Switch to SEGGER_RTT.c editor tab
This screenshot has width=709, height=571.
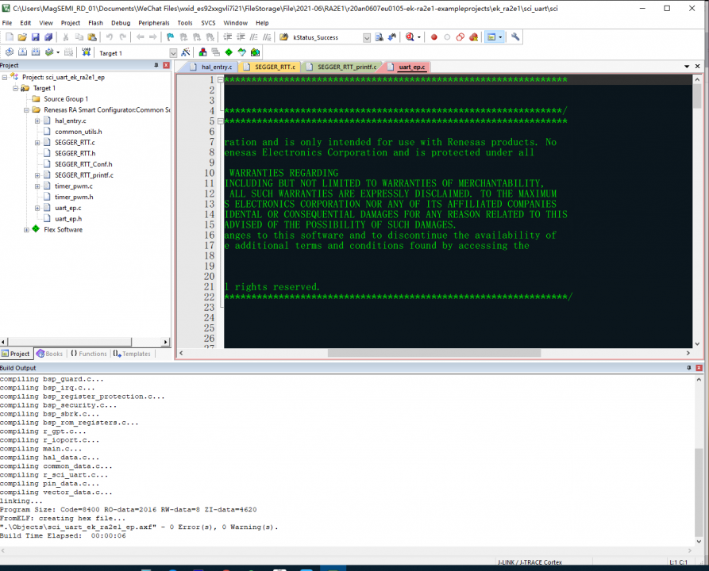[271, 67]
